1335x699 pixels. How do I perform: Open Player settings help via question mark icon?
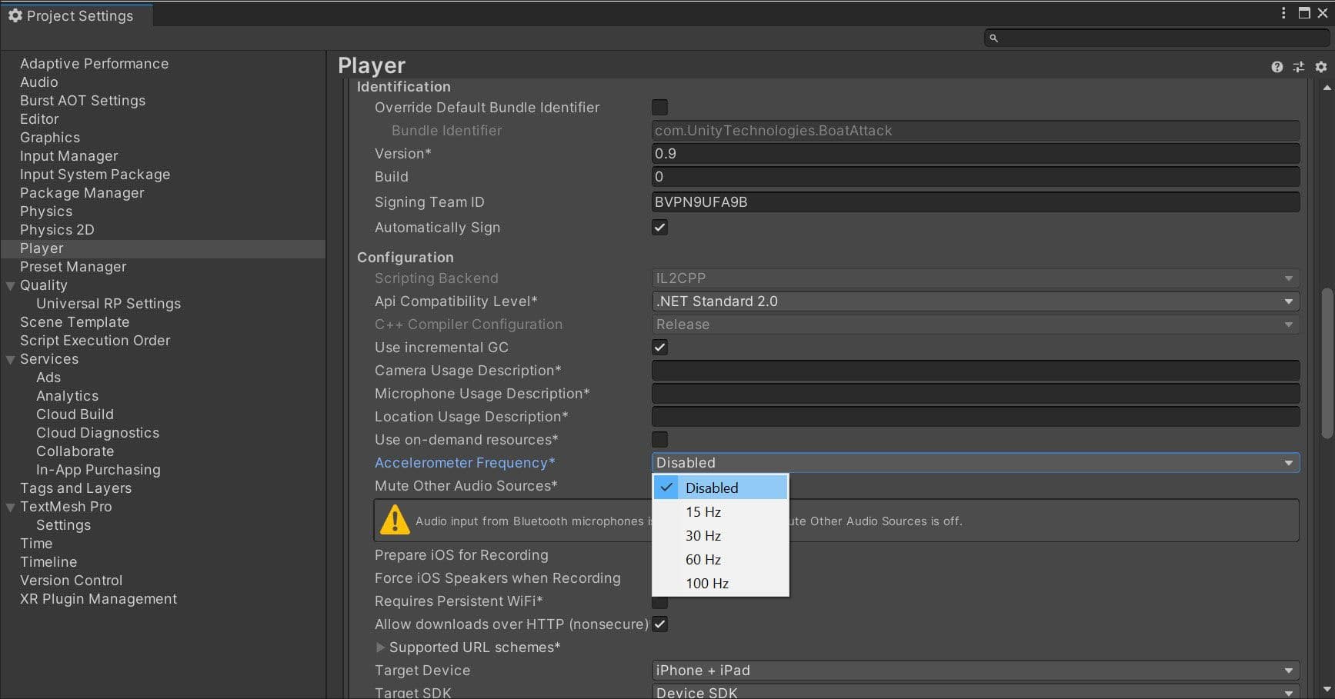tap(1277, 67)
